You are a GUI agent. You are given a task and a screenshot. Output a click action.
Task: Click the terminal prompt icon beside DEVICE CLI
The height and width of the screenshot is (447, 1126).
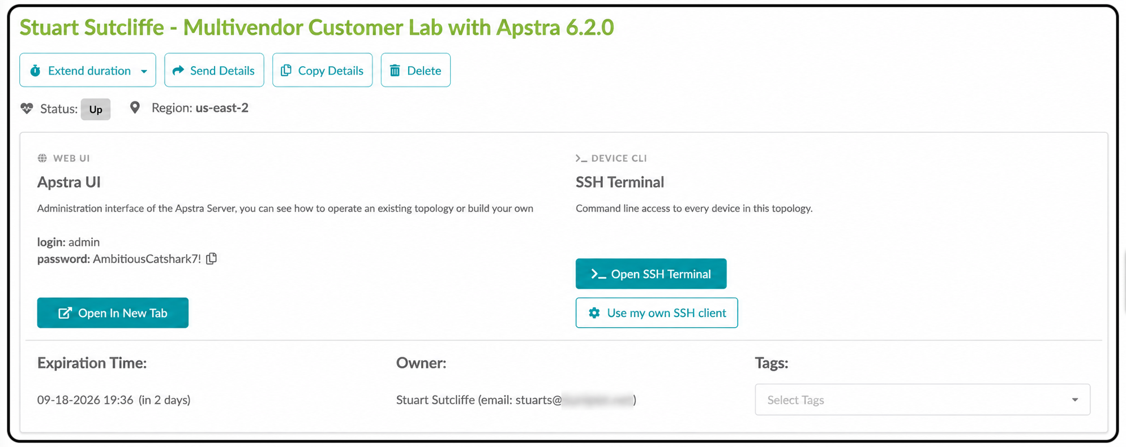pyautogui.click(x=581, y=158)
